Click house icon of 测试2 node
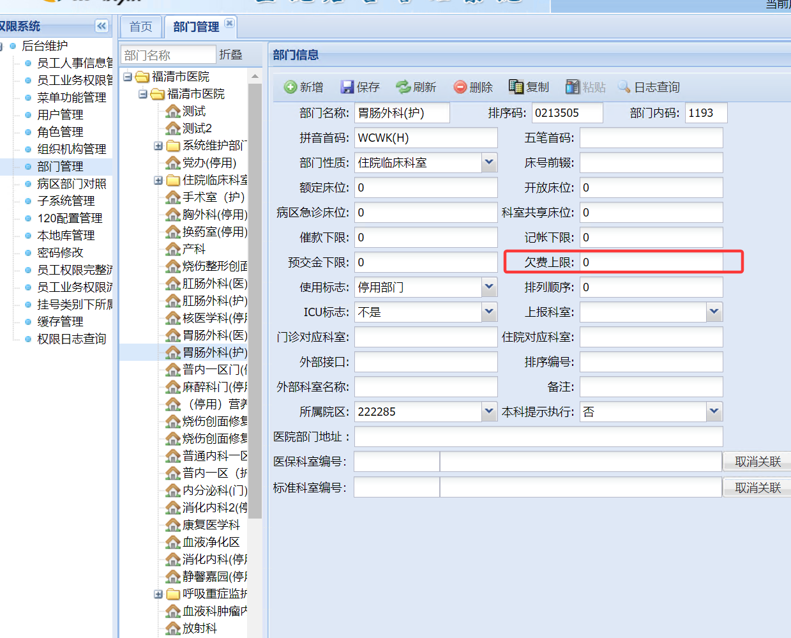This screenshot has height=638, width=791. 173,128
